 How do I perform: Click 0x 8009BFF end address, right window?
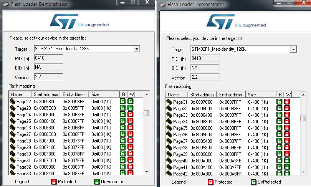pyautogui.click(x=230, y=148)
